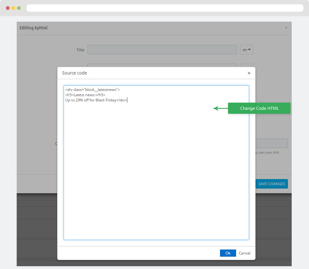Click the Source code dialog title
309x269 pixels.
tap(74, 73)
